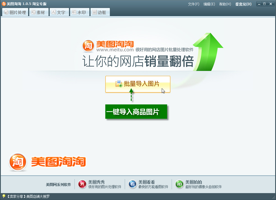Image resolution: width=276 pixels, height=200 pixels.
Task: Click the 美图秀秀 red icon
Action: [82, 184]
